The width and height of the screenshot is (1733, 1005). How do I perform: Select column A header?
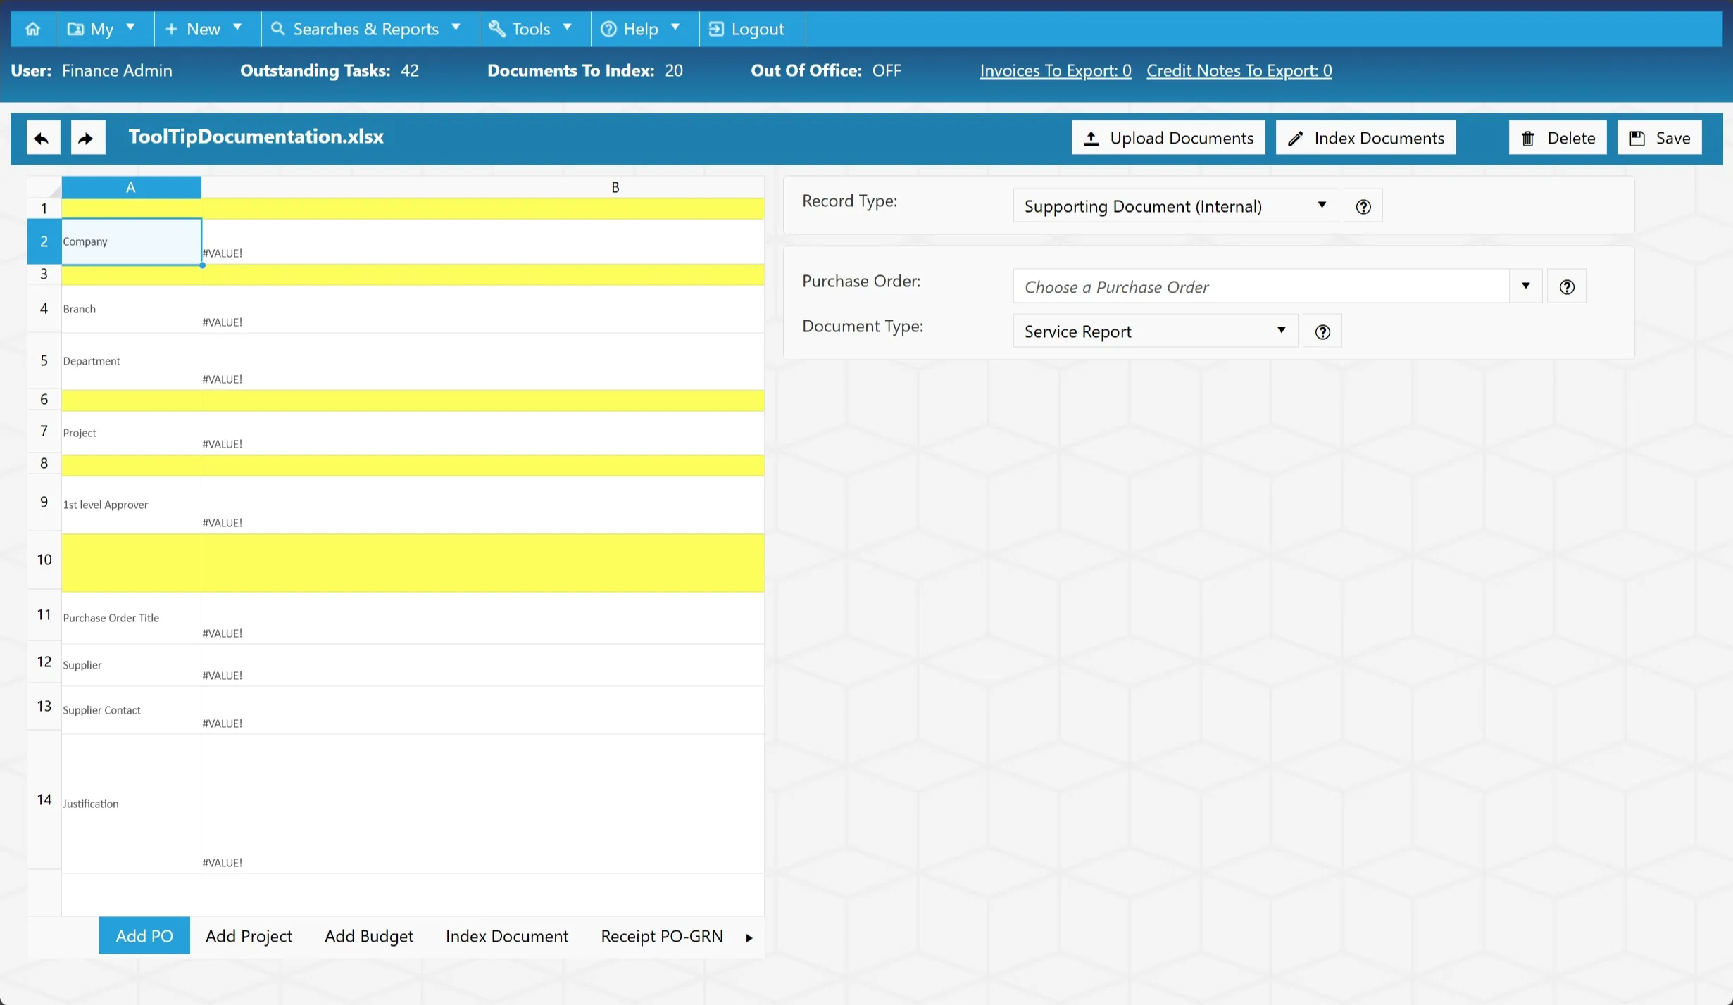131,187
